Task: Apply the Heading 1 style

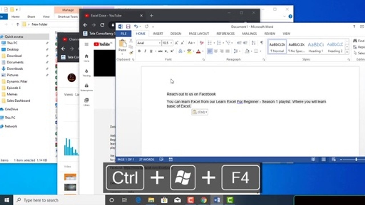Action: coord(316,47)
